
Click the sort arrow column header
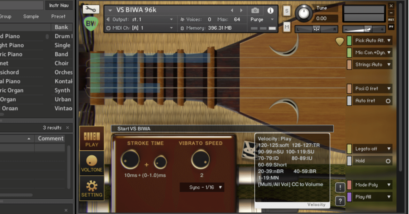[x=29, y=139]
